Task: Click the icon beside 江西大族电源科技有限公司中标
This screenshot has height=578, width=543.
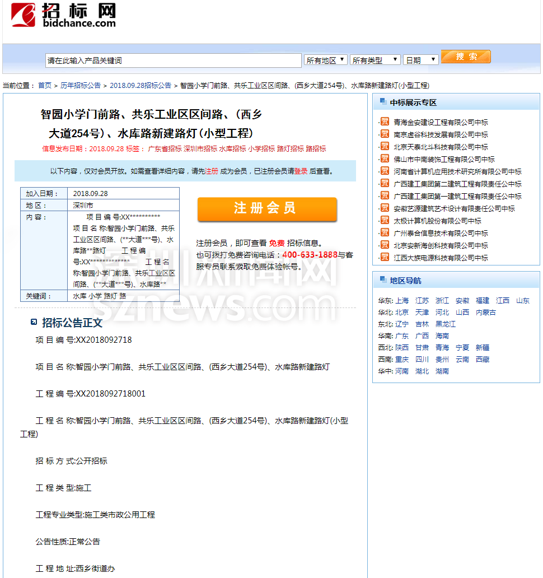Action: coord(385,257)
